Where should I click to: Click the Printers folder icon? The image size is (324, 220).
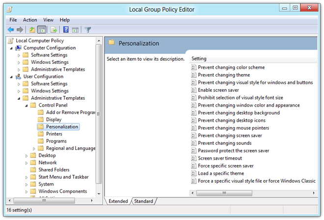click(41, 134)
